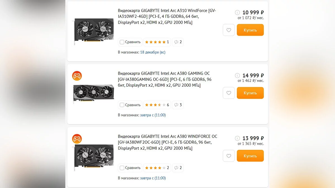View comments on Arc A380 GAMING OC
This screenshot has width=335, height=188.
[x=178, y=105]
